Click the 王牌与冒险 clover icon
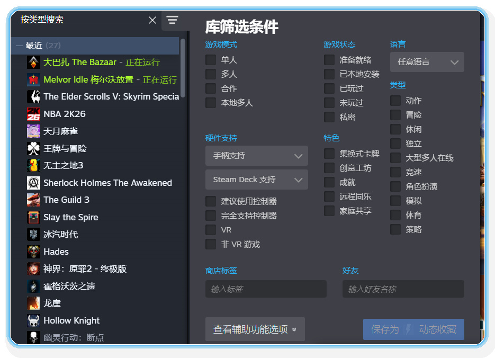The height and width of the screenshot is (358, 495). point(33,148)
